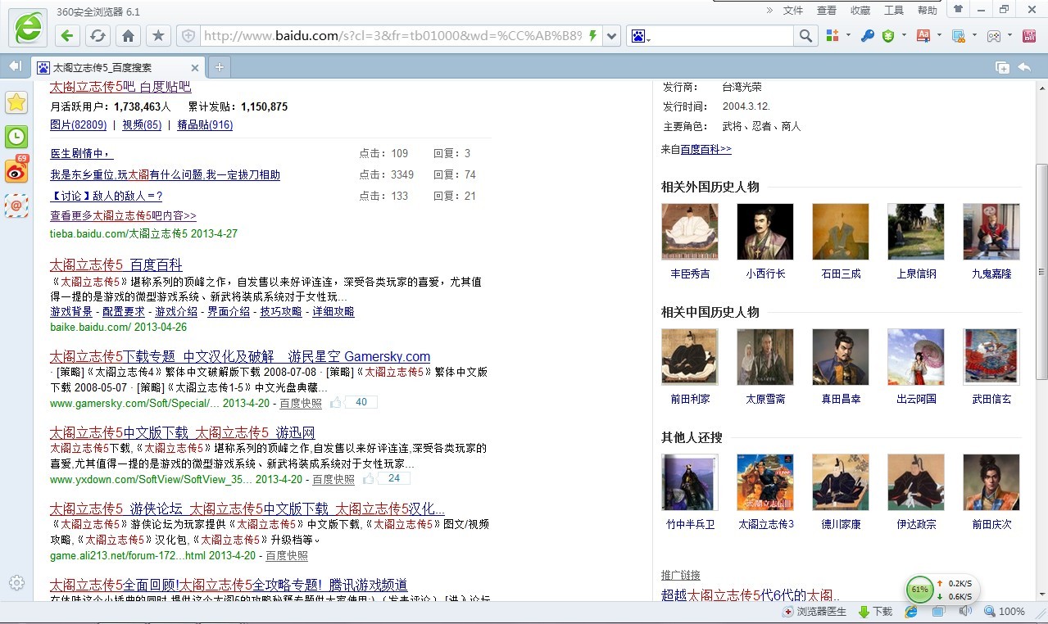The width and height of the screenshot is (1048, 624).
Task: Click the red Aa translate icon
Action: [x=923, y=36]
